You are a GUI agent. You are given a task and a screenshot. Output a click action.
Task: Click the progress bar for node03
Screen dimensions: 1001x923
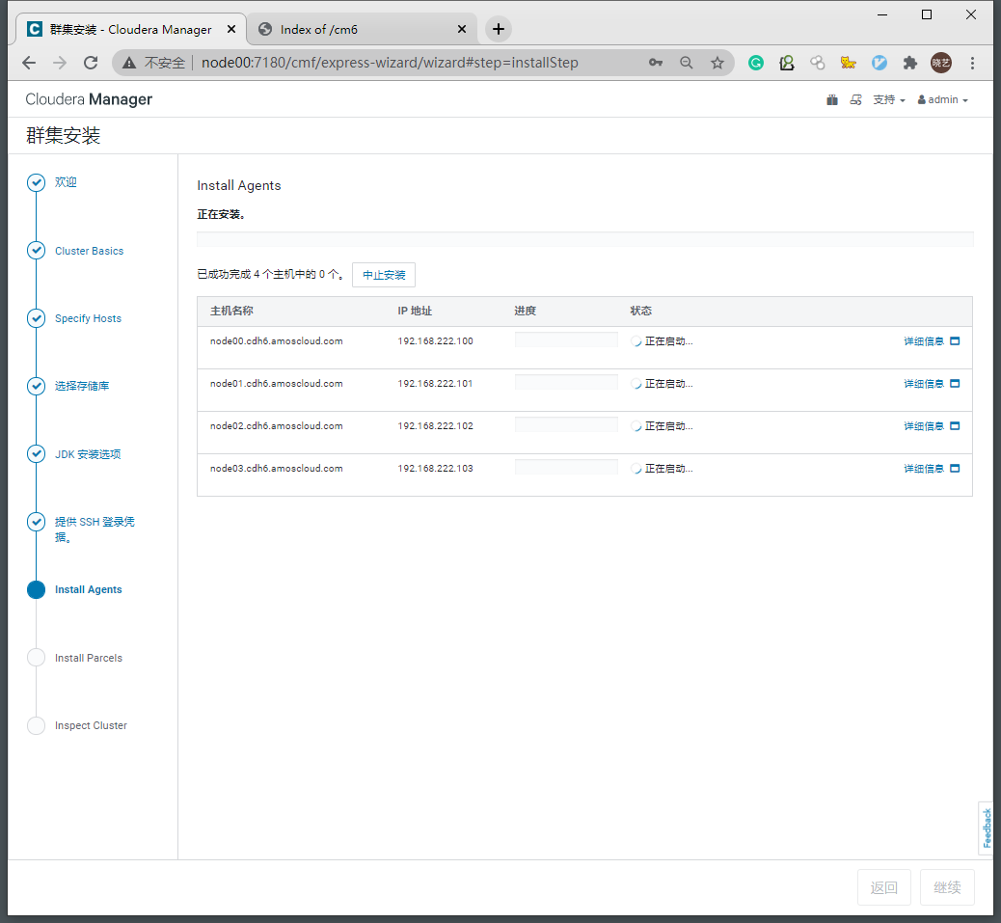[x=566, y=467]
